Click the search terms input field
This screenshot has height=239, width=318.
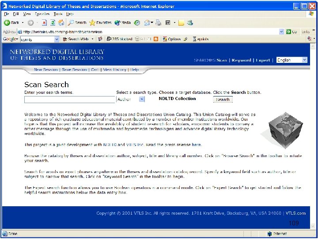click(70, 100)
